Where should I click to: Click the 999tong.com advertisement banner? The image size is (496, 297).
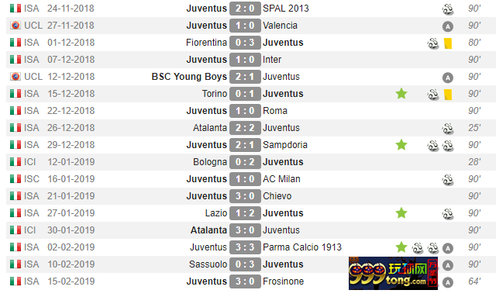point(393,273)
